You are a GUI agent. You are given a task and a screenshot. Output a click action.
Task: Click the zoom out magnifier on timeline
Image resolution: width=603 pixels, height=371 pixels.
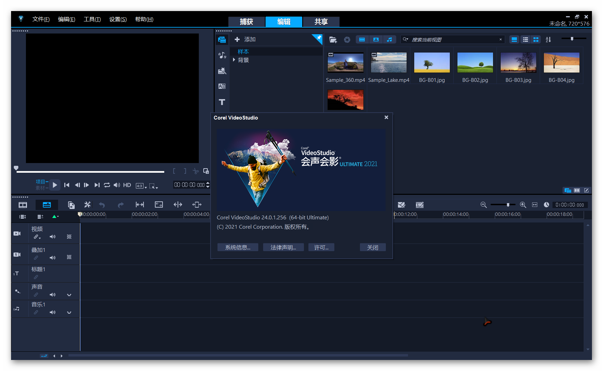(x=483, y=205)
